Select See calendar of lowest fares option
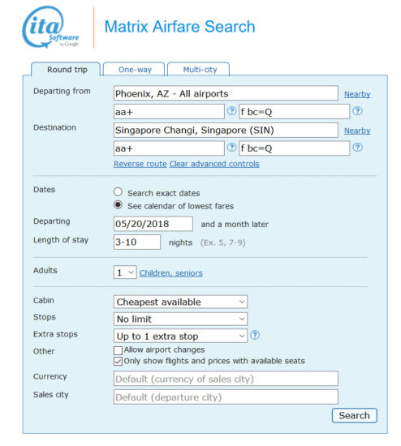The image size is (401, 446). (x=118, y=205)
